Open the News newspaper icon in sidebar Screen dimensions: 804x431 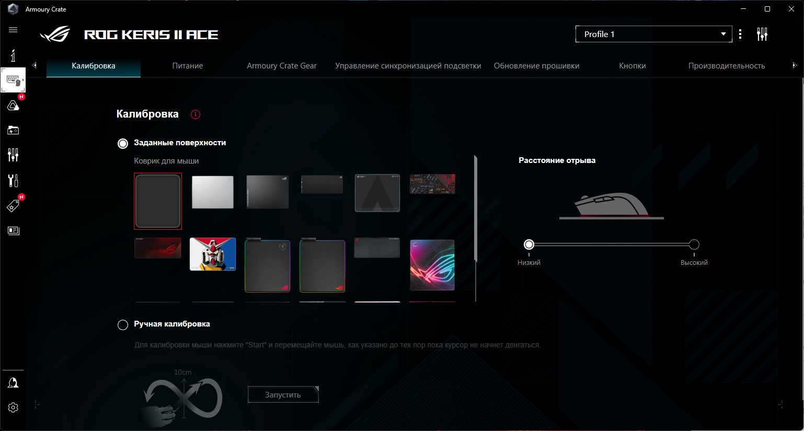(x=13, y=230)
